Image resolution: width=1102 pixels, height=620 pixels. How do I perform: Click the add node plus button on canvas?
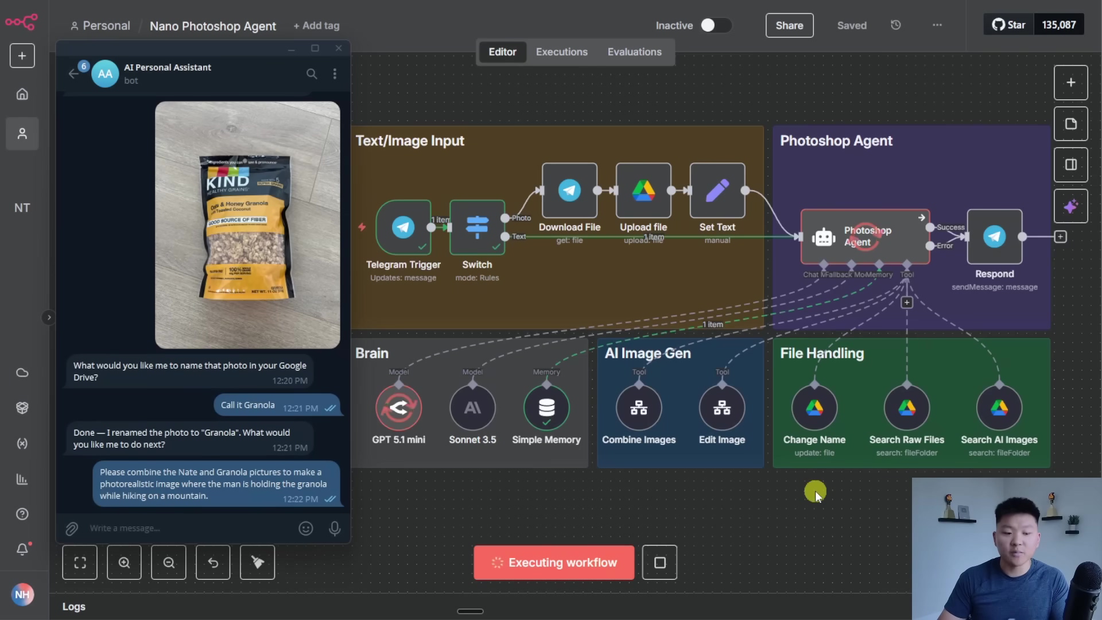click(1070, 83)
